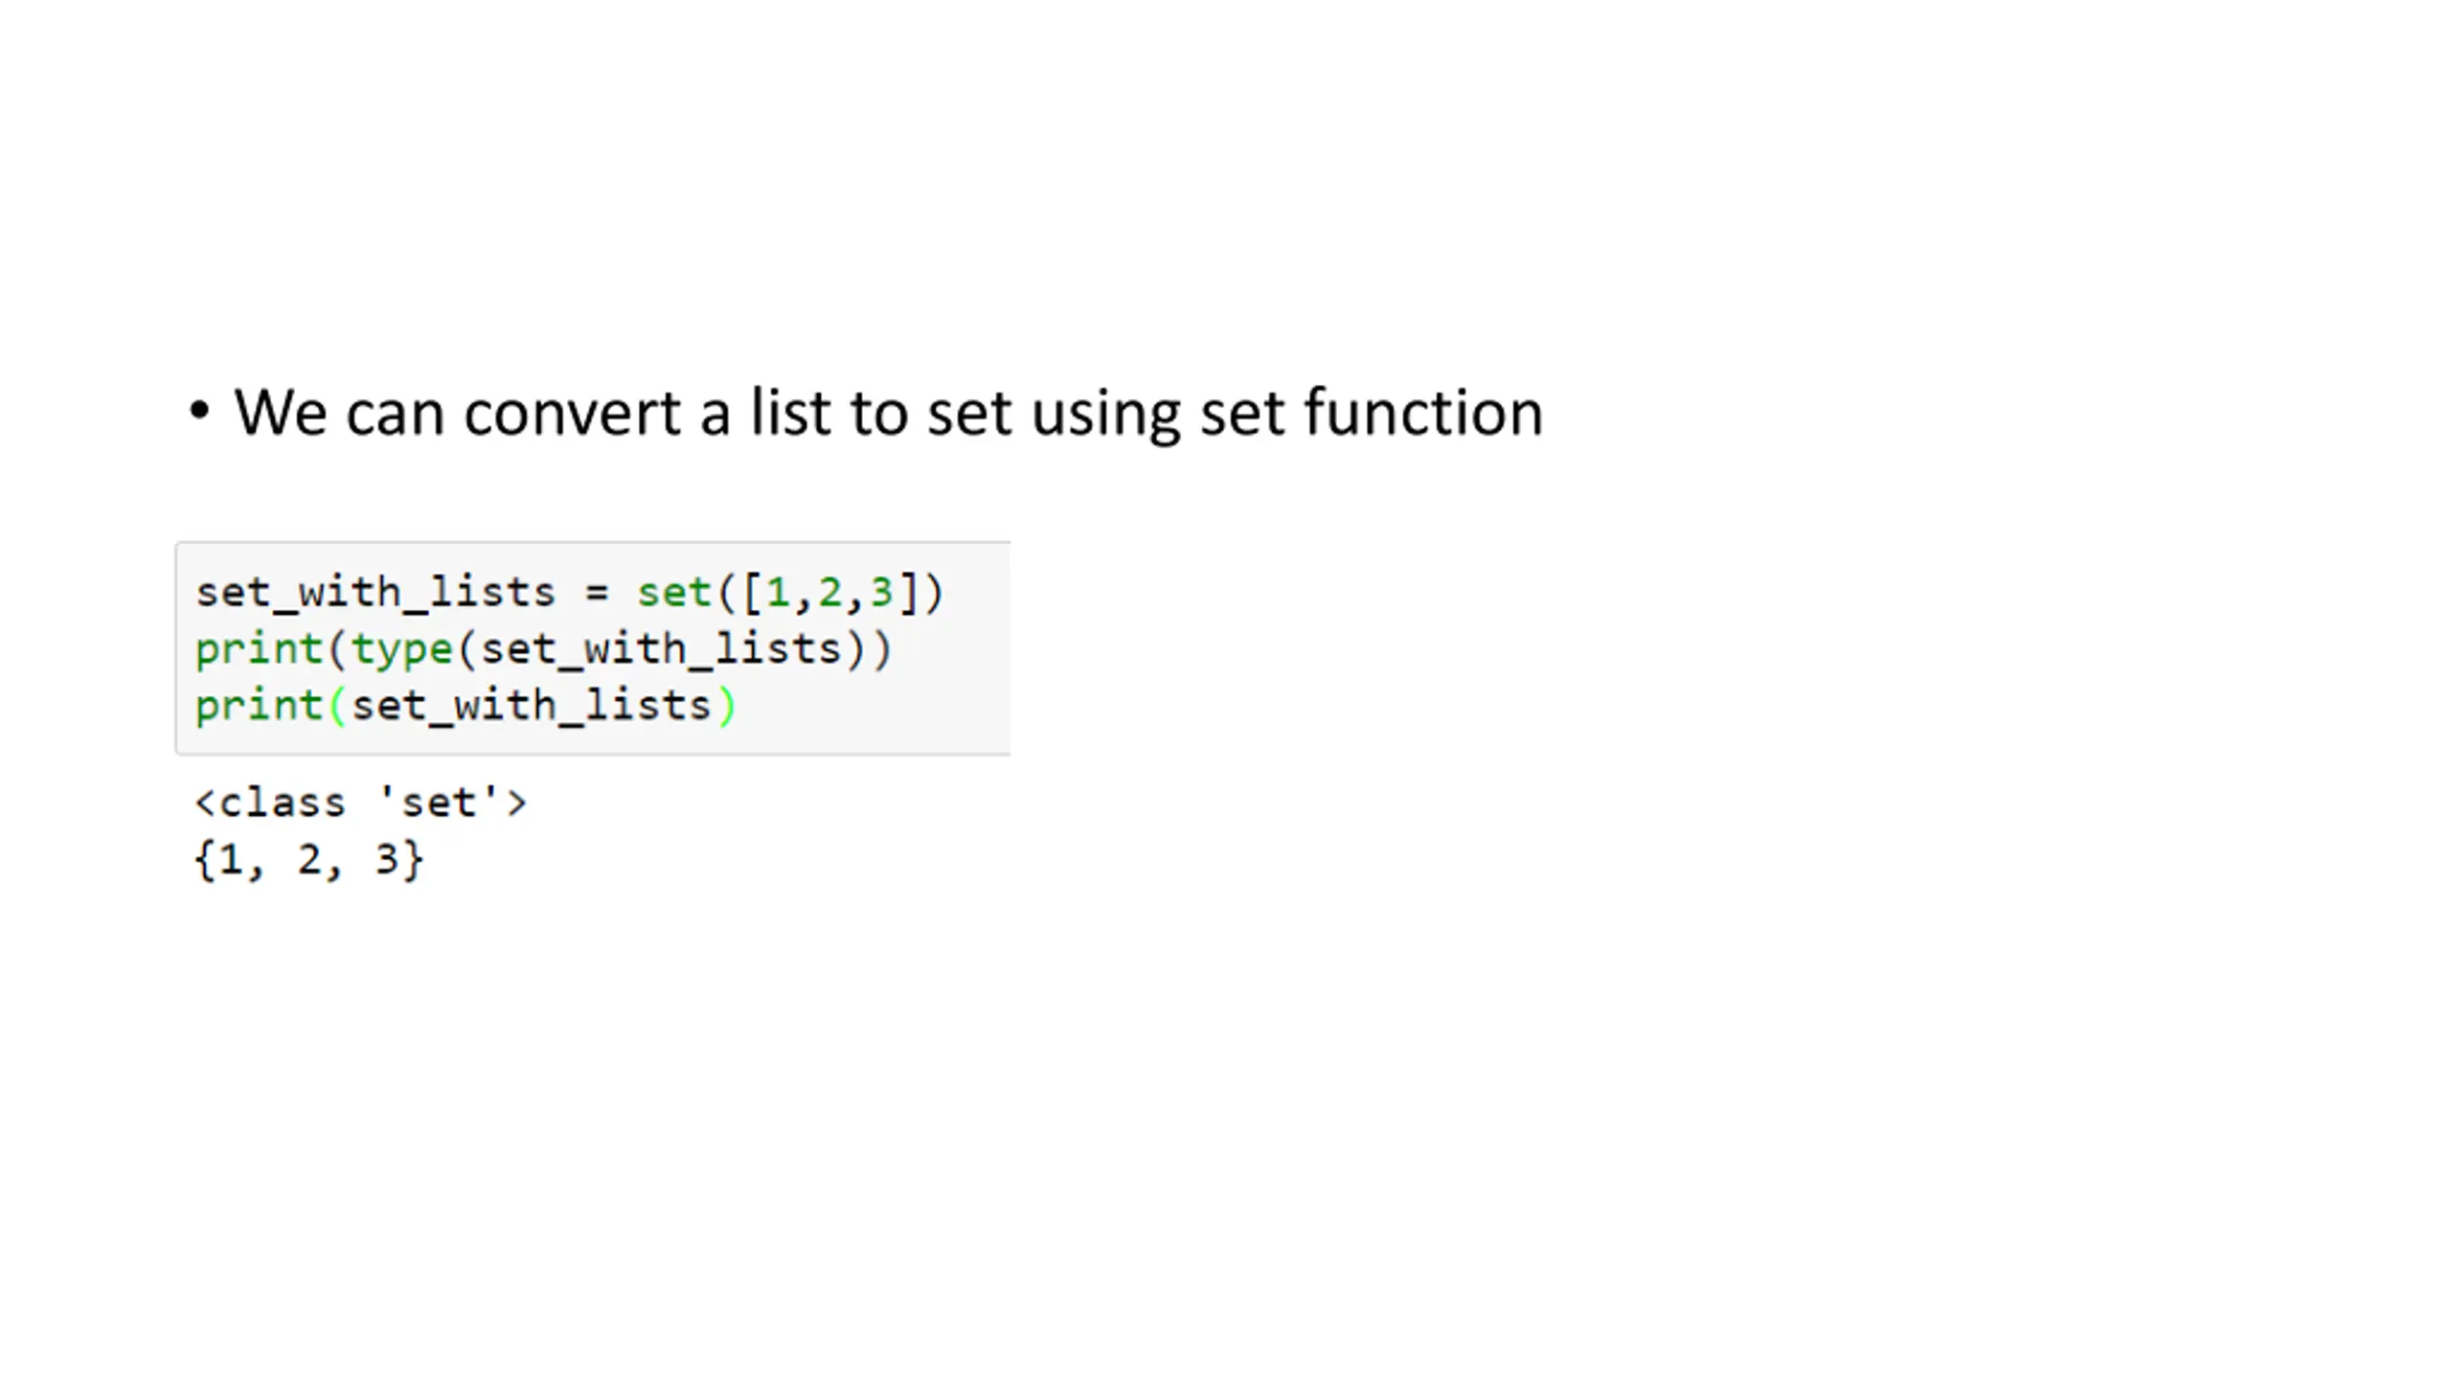This screenshot has height=1379, width=2452.
Task: Click the {1, 2, 3} output line
Action: [x=308, y=860]
